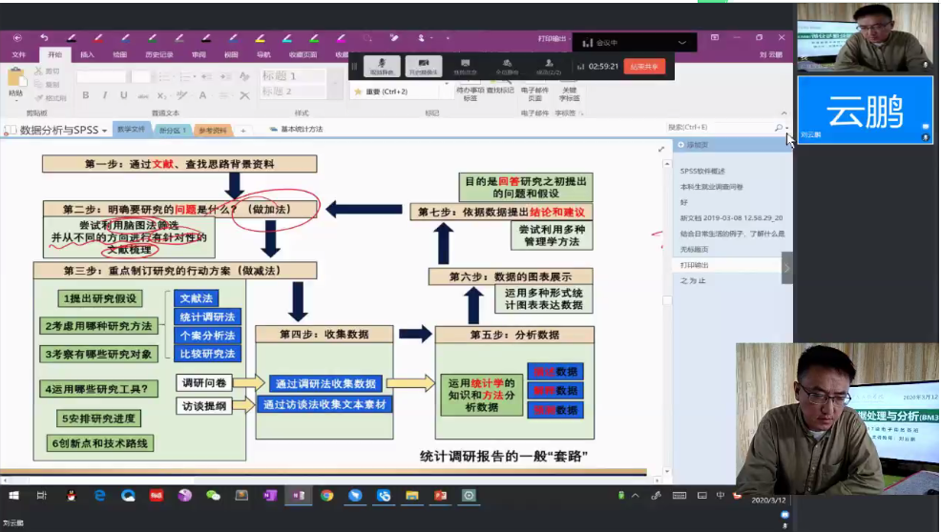
Task: Click the back arrow in title bar
Action: tap(17, 38)
